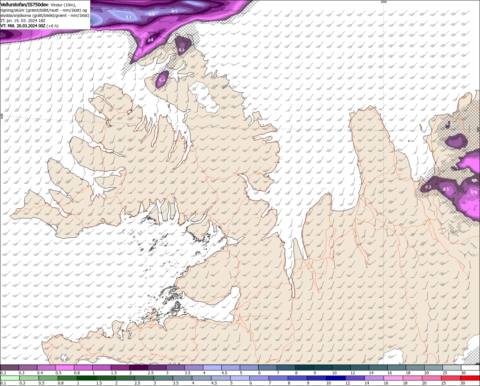Select top legend swatch between 25 and 30
480x386 pixels.
(452, 368)
